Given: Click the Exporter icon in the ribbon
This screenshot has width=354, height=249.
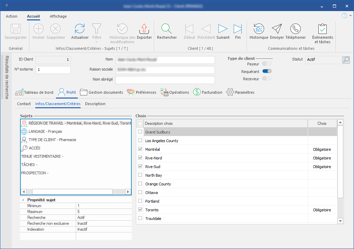Looking at the screenshot, I should 144,29.
